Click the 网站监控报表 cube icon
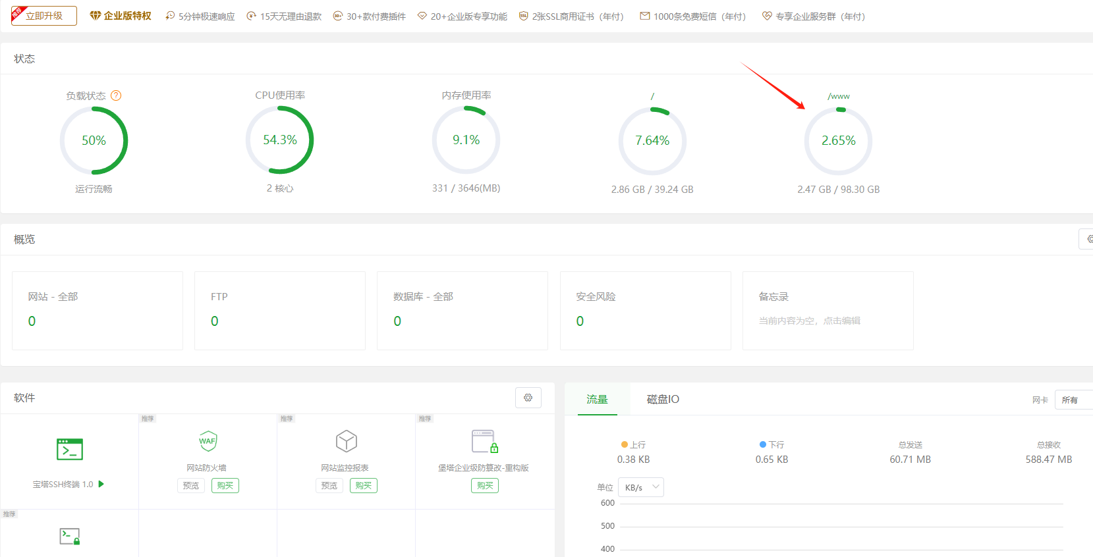This screenshot has height=557, width=1093. pyautogui.click(x=347, y=441)
